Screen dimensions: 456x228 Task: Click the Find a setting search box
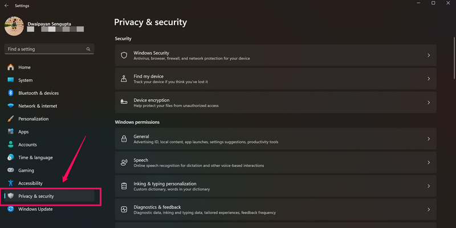click(x=44, y=50)
